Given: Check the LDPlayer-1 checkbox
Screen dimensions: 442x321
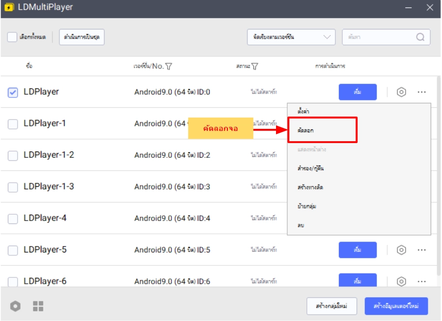Looking at the screenshot, I should [13, 124].
